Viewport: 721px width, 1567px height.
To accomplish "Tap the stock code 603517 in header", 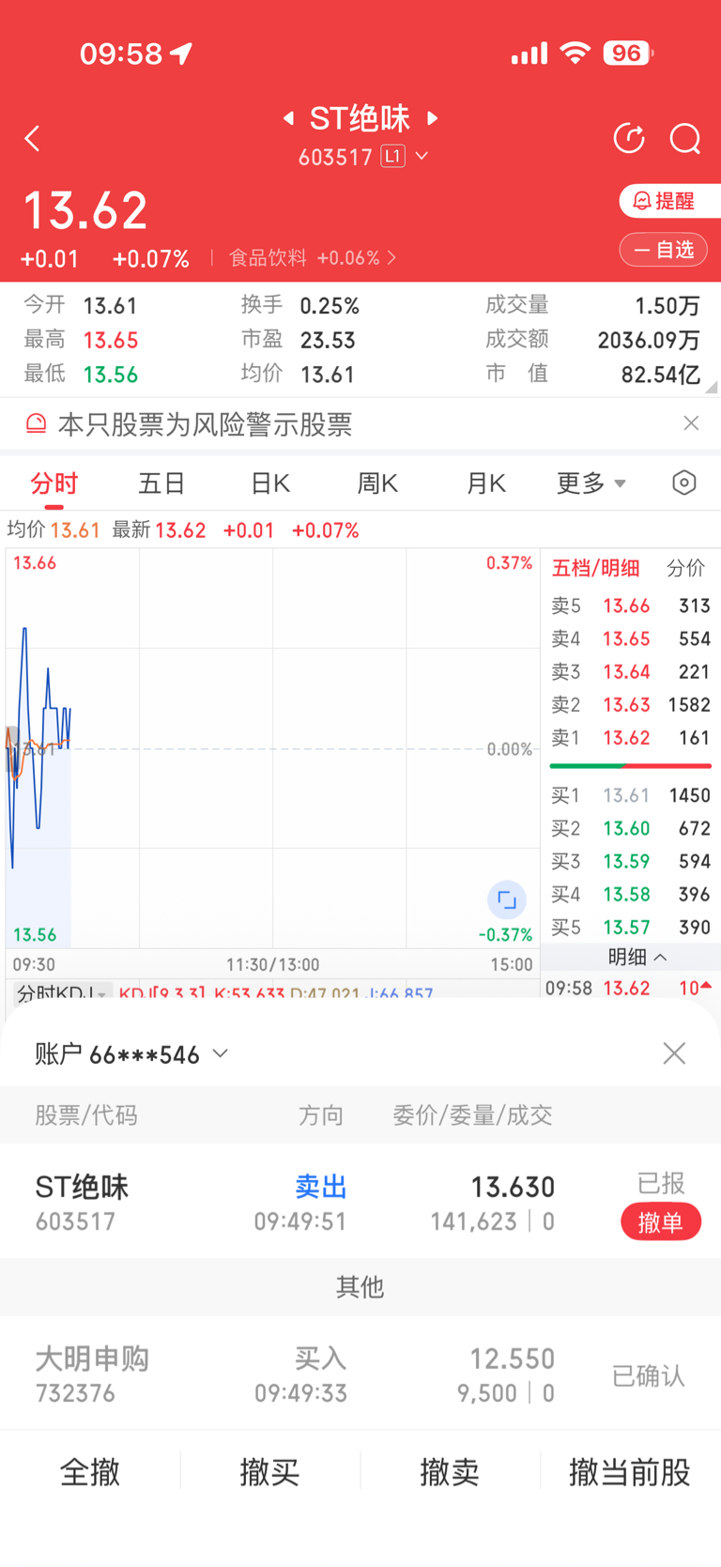I will pos(335,157).
